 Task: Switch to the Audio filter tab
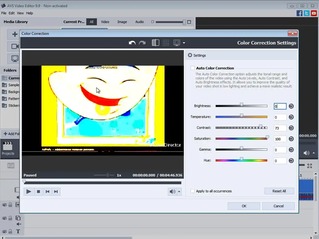139,22
